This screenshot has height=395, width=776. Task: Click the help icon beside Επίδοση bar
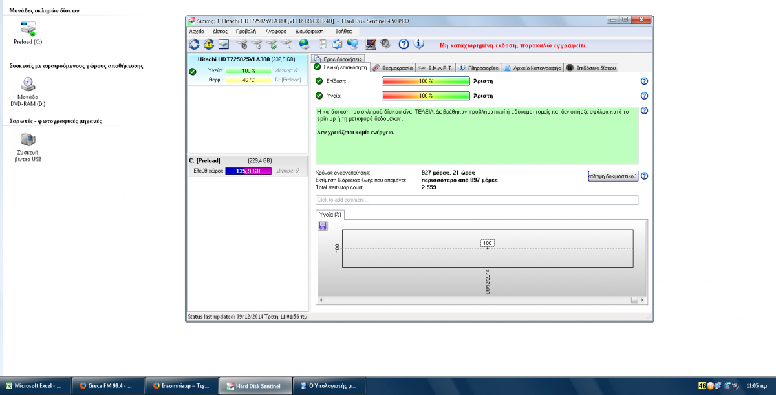644,81
